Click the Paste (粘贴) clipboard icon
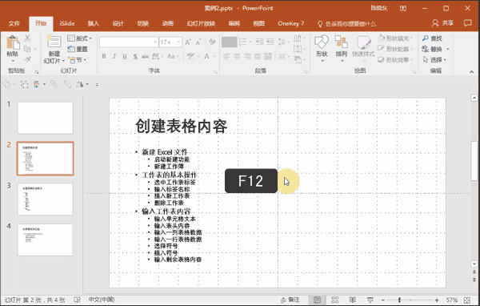Viewport: 480px width, 306px height. point(13,42)
